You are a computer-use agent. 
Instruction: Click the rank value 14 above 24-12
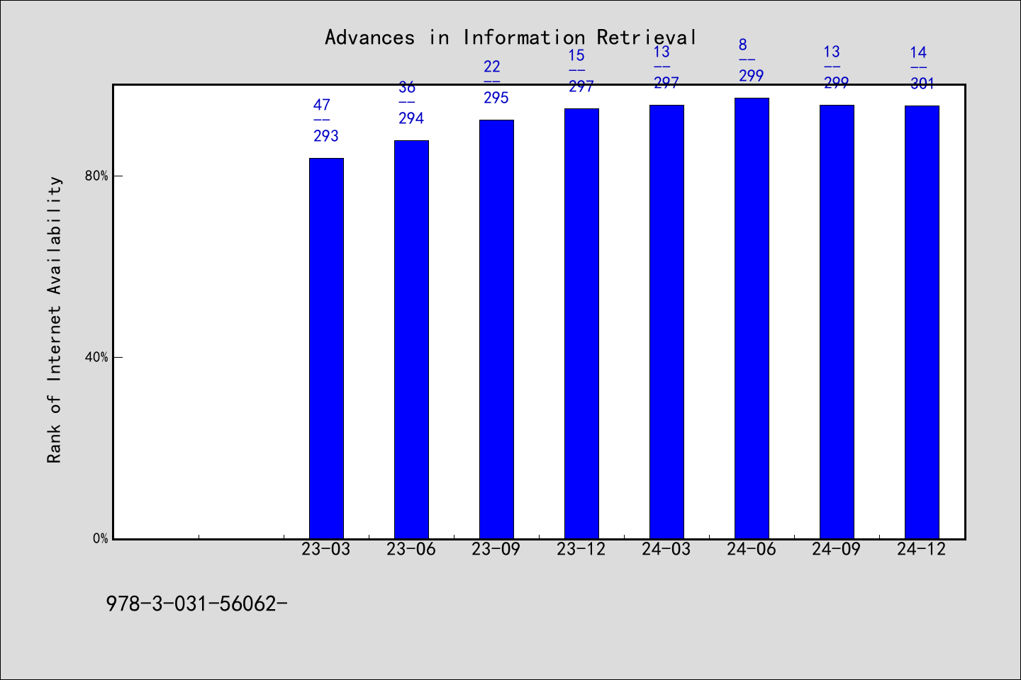tap(918, 52)
